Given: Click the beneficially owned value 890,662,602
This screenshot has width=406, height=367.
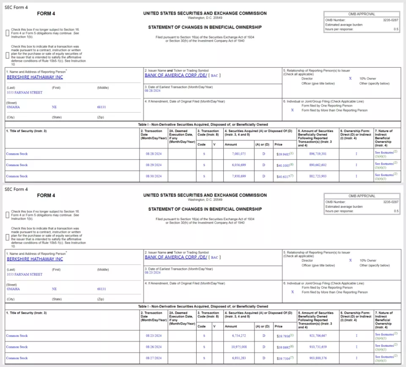Looking at the screenshot, I should (x=318, y=165).
